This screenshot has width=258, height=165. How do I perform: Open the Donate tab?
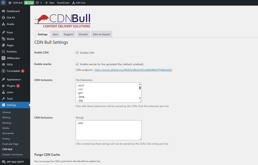click(x=83, y=34)
